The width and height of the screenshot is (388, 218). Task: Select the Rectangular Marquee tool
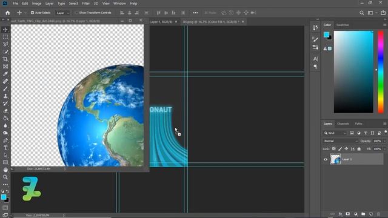pos(5,37)
